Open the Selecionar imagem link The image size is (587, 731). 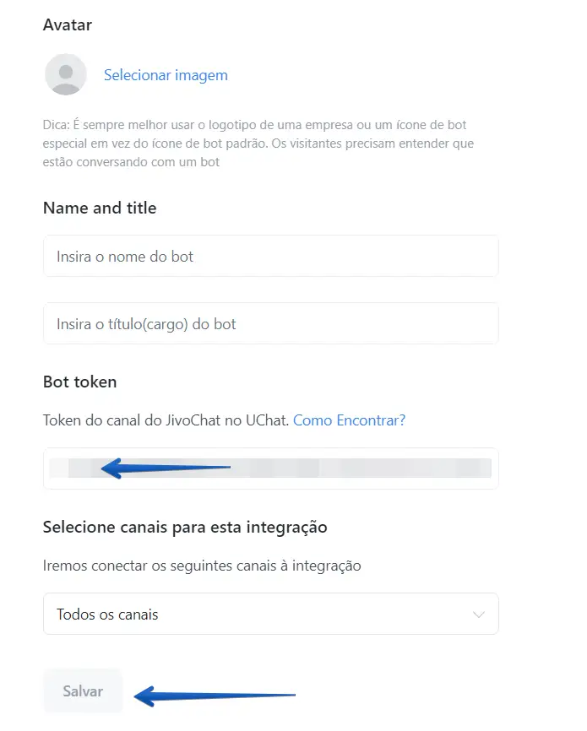tap(166, 75)
